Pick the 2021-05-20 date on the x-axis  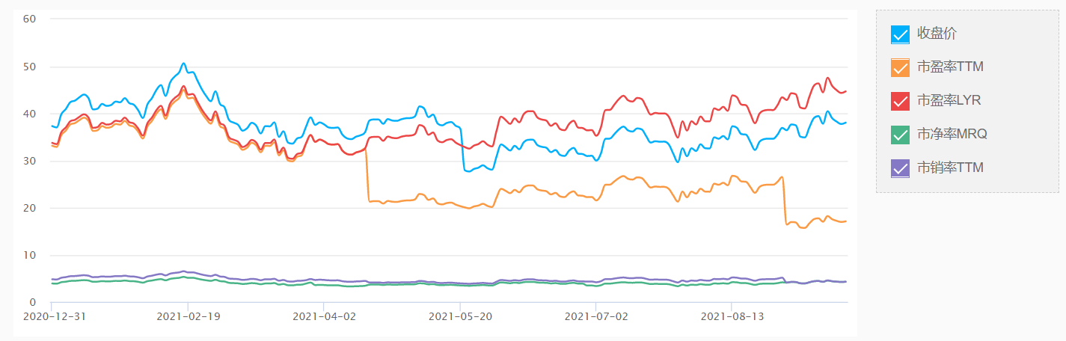(x=459, y=316)
